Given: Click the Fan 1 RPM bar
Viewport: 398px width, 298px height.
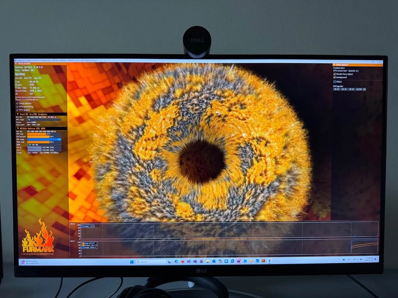Looking at the screenshot, I should click(x=44, y=150).
